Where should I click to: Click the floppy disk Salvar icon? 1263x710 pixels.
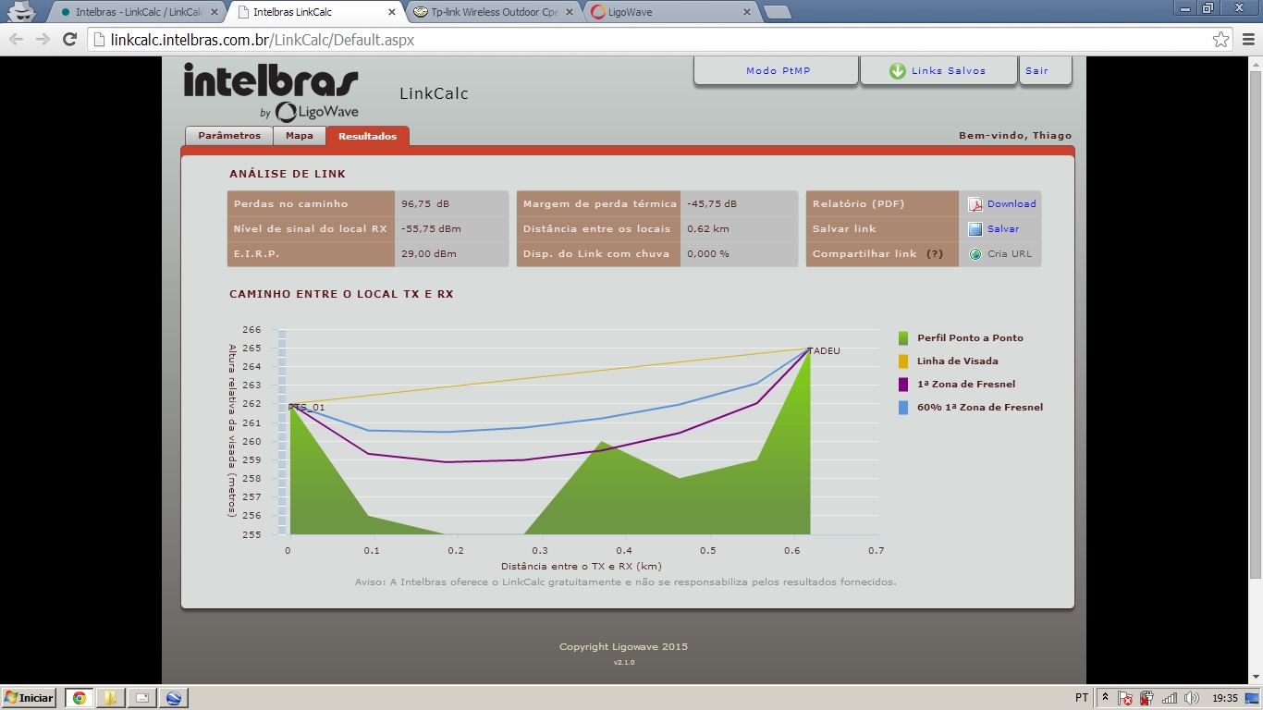click(x=975, y=229)
